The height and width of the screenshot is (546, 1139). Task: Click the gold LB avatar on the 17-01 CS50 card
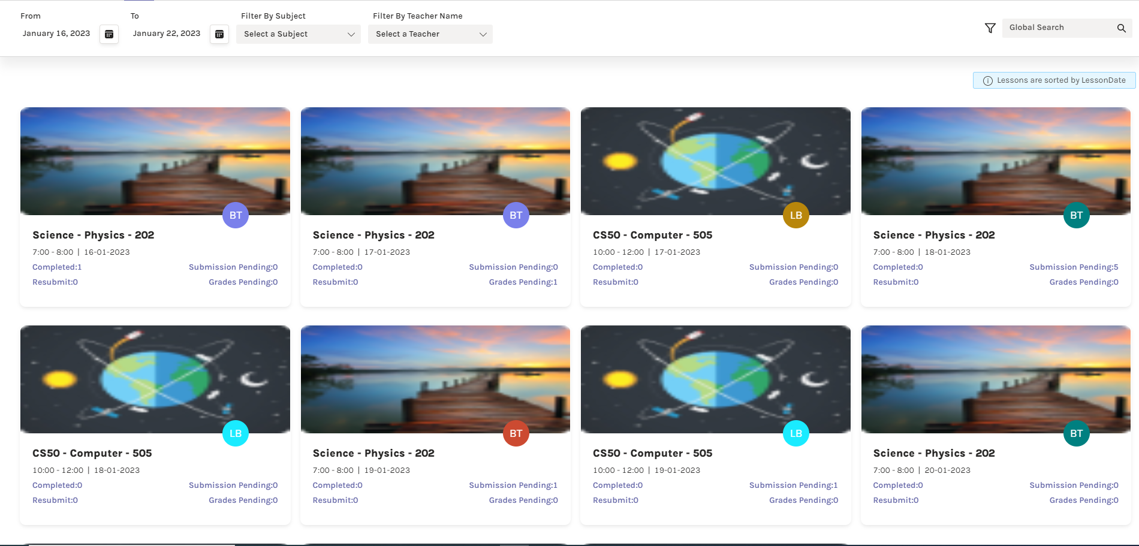click(x=796, y=215)
